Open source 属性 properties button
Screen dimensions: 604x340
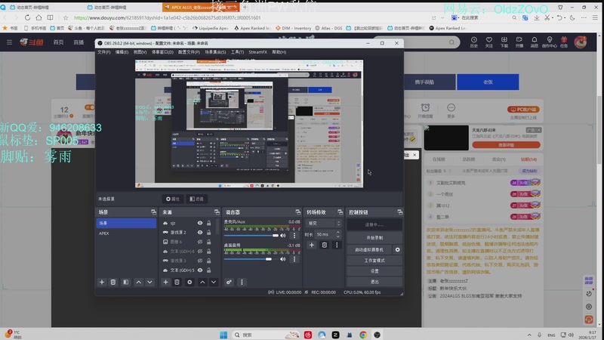pyautogui.click(x=173, y=199)
